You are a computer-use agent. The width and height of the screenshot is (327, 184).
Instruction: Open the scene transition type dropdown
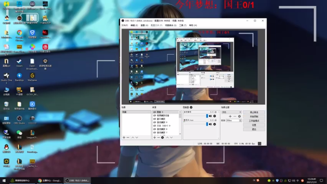[231, 112]
